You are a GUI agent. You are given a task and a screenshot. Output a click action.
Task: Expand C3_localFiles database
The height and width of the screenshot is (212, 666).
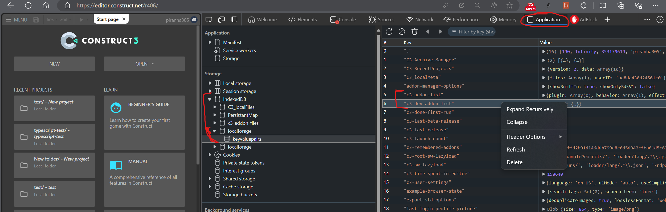215,107
